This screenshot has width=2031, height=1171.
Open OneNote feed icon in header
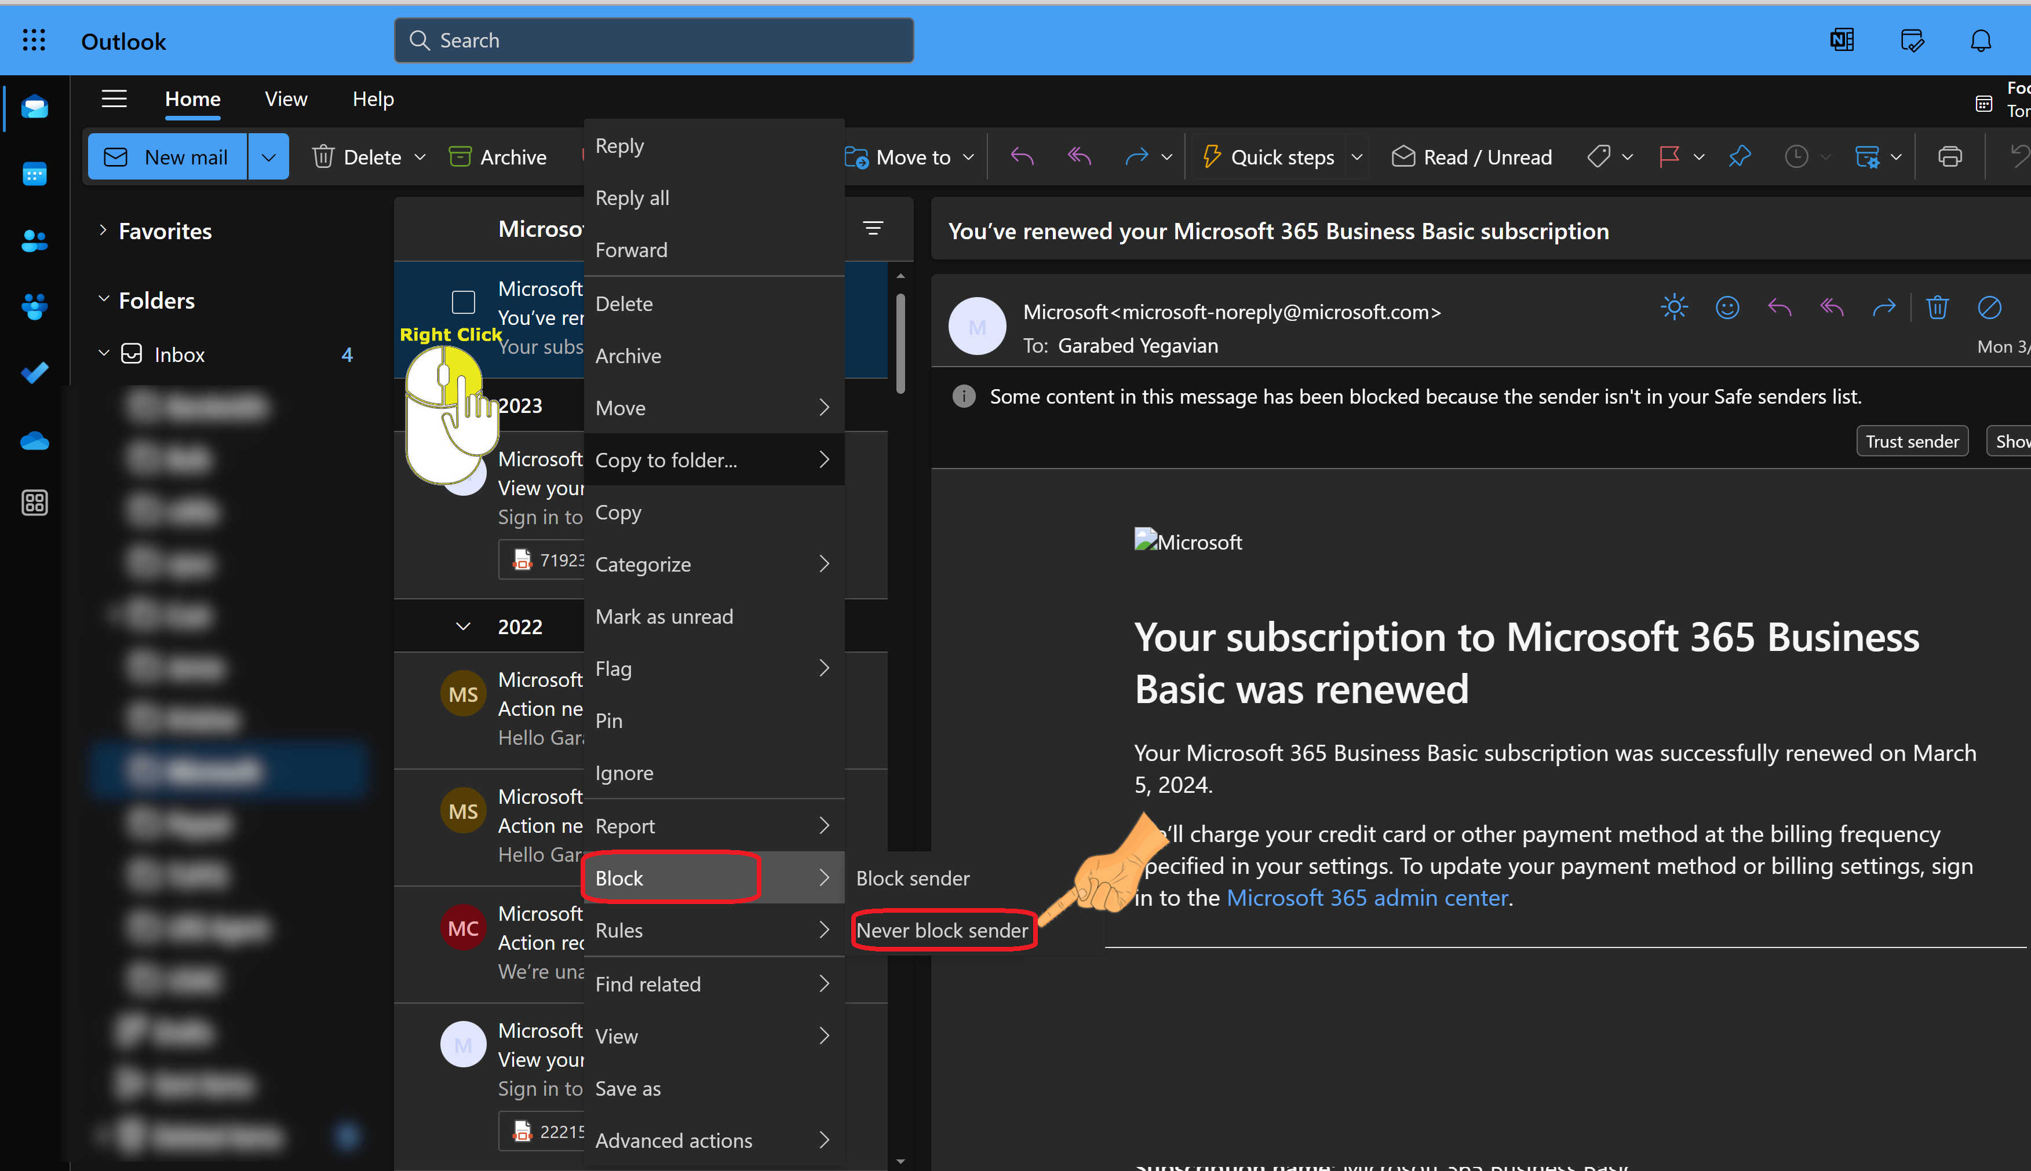click(x=1841, y=40)
